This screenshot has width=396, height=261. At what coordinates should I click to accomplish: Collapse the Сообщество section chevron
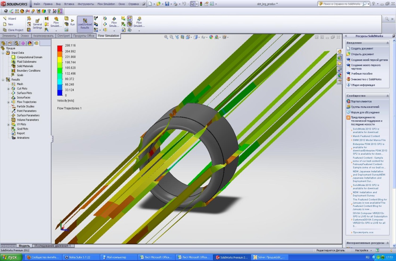[x=387, y=96]
